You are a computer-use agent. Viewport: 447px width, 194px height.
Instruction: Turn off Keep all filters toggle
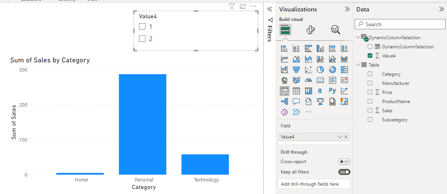[x=344, y=172]
